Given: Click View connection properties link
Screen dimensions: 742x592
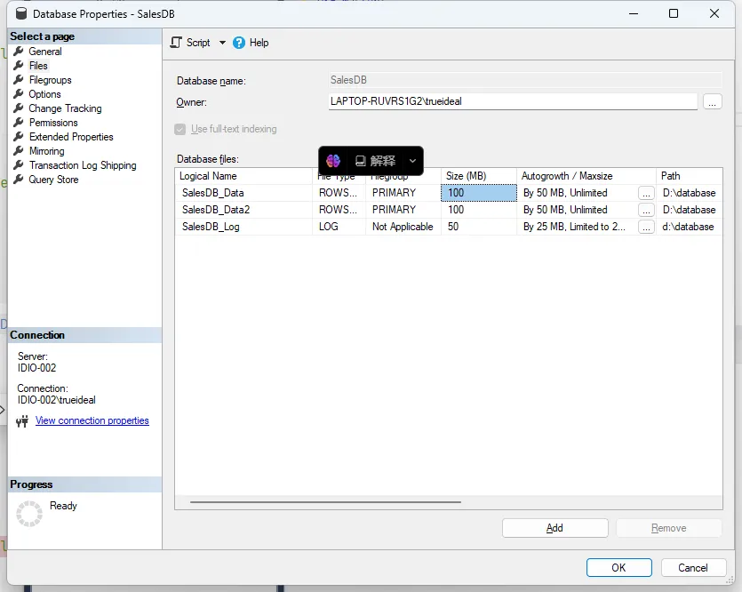Looking at the screenshot, I should [92, 420].
